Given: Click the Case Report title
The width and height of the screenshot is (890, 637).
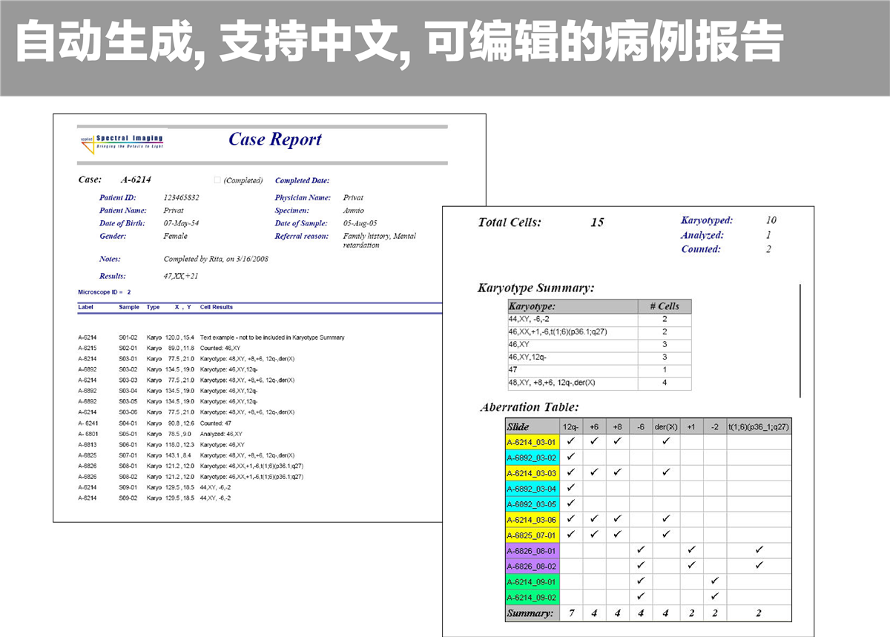Looking at the screenshot, I should [x=274, y=139].
